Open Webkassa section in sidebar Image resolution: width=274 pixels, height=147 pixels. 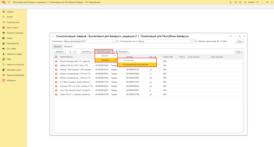click(x=11, y=80)
